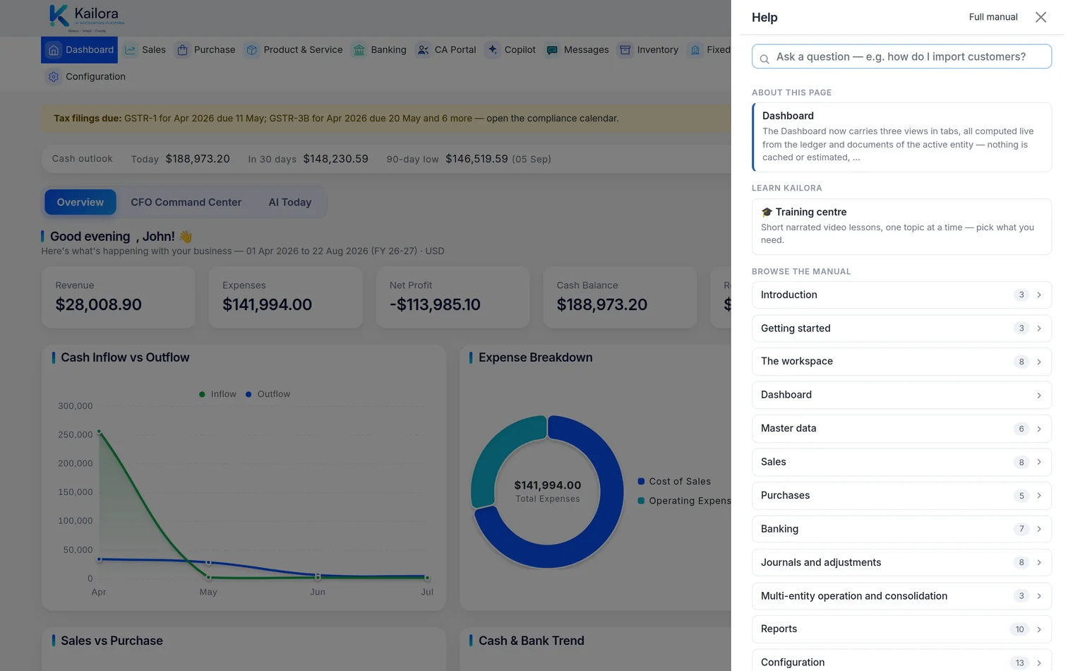1073x671 pixels.
Task: Expand the Master data manual section
Action: tap(901, 429)
